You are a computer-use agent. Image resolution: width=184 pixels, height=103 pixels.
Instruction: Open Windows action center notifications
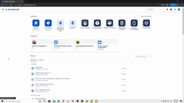tap(181, 101)
